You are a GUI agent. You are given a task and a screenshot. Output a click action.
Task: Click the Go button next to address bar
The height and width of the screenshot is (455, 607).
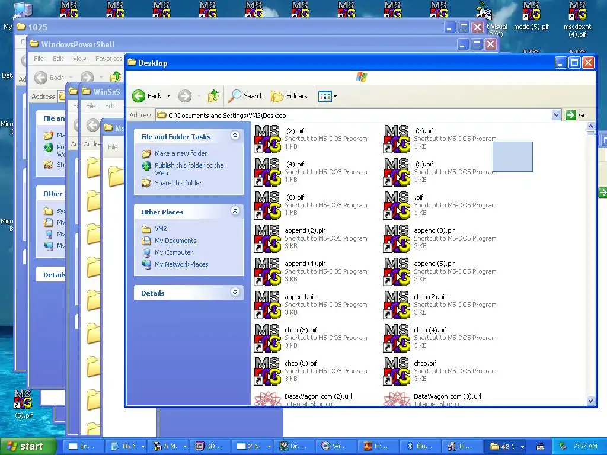(x=576, y=115)
